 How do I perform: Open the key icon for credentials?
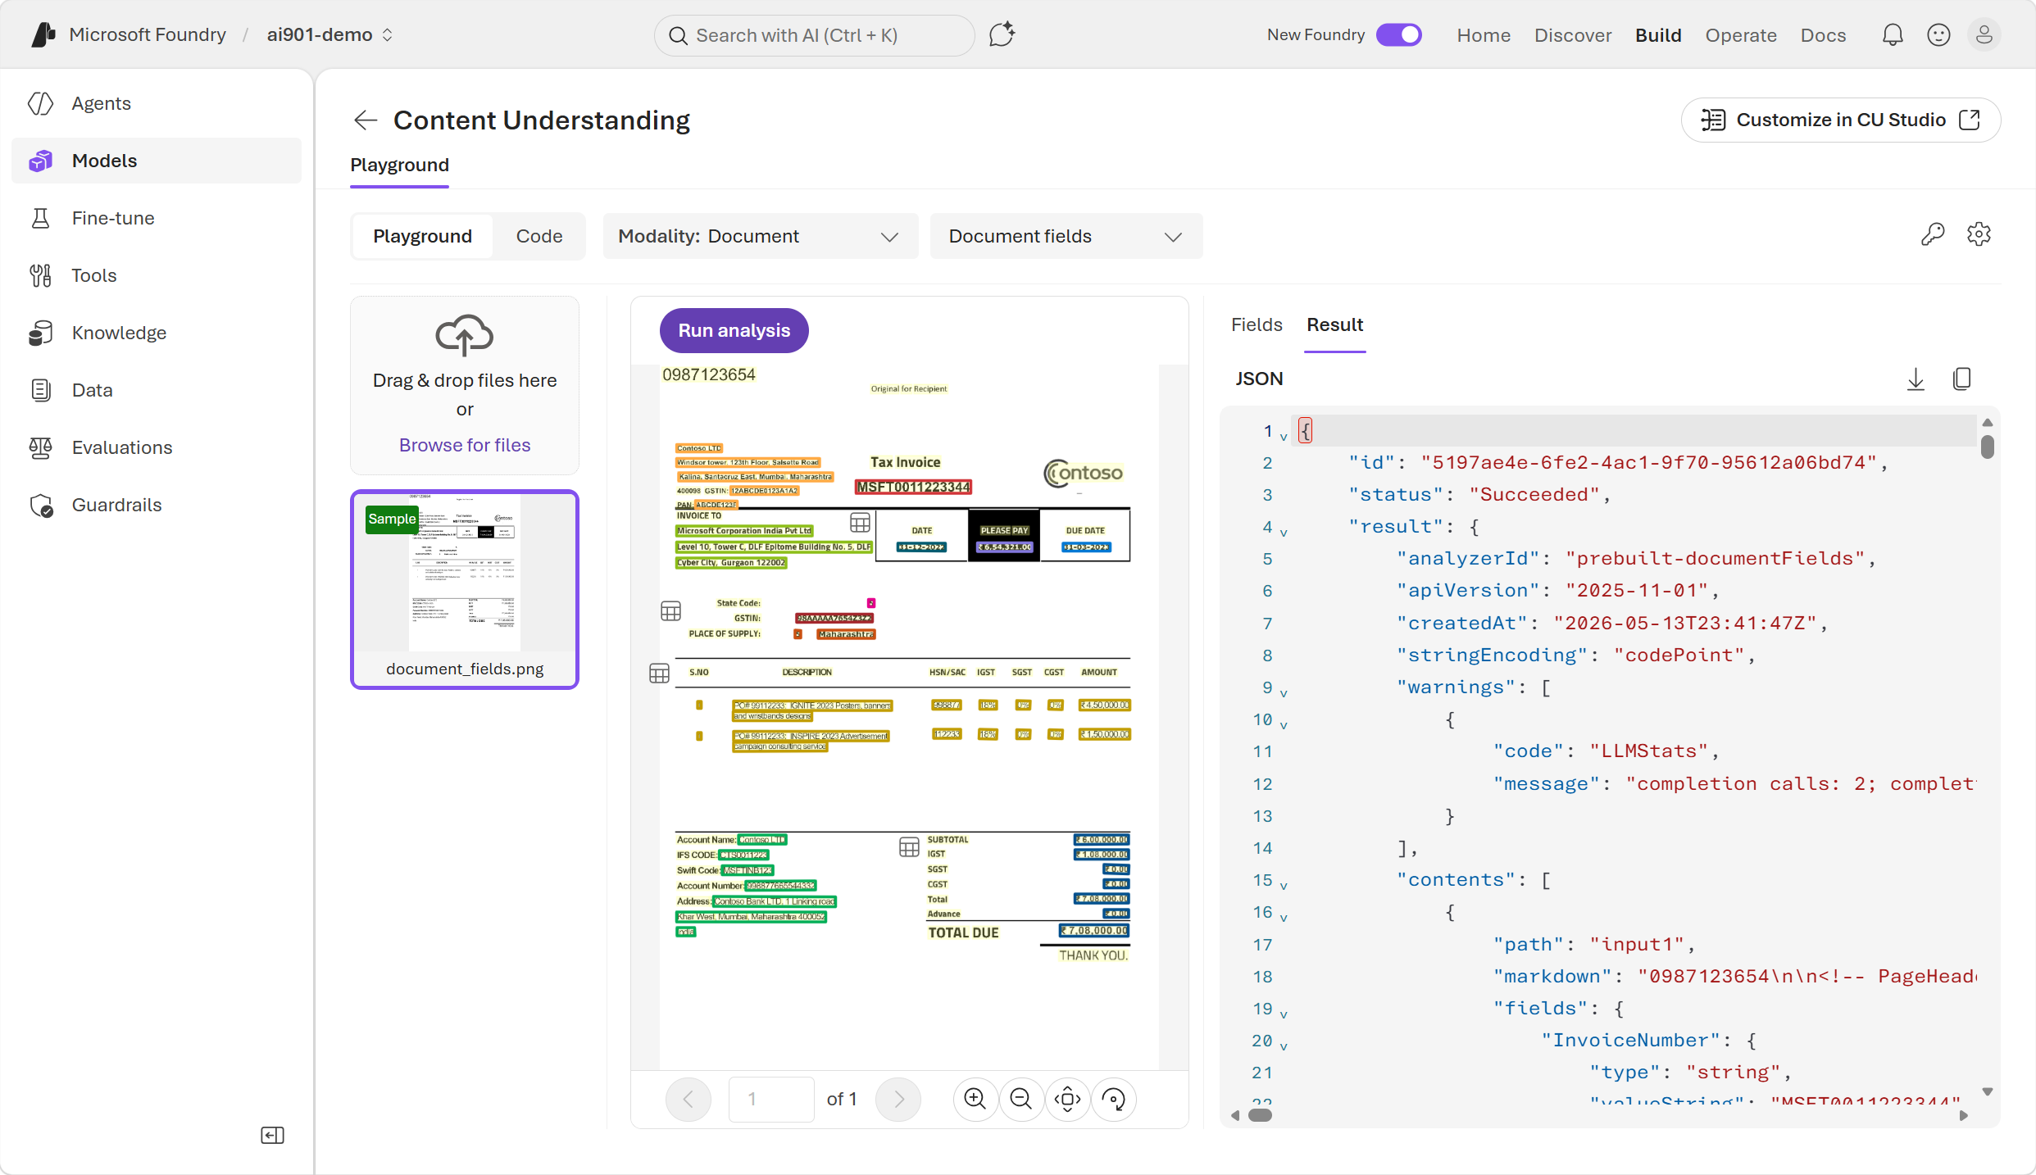[x=1933, y=235]
